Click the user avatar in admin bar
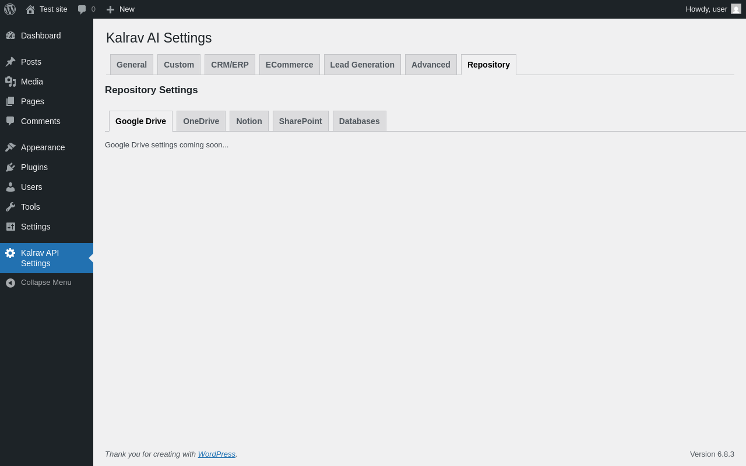This screenshot has height=466, width=746. 736,9
